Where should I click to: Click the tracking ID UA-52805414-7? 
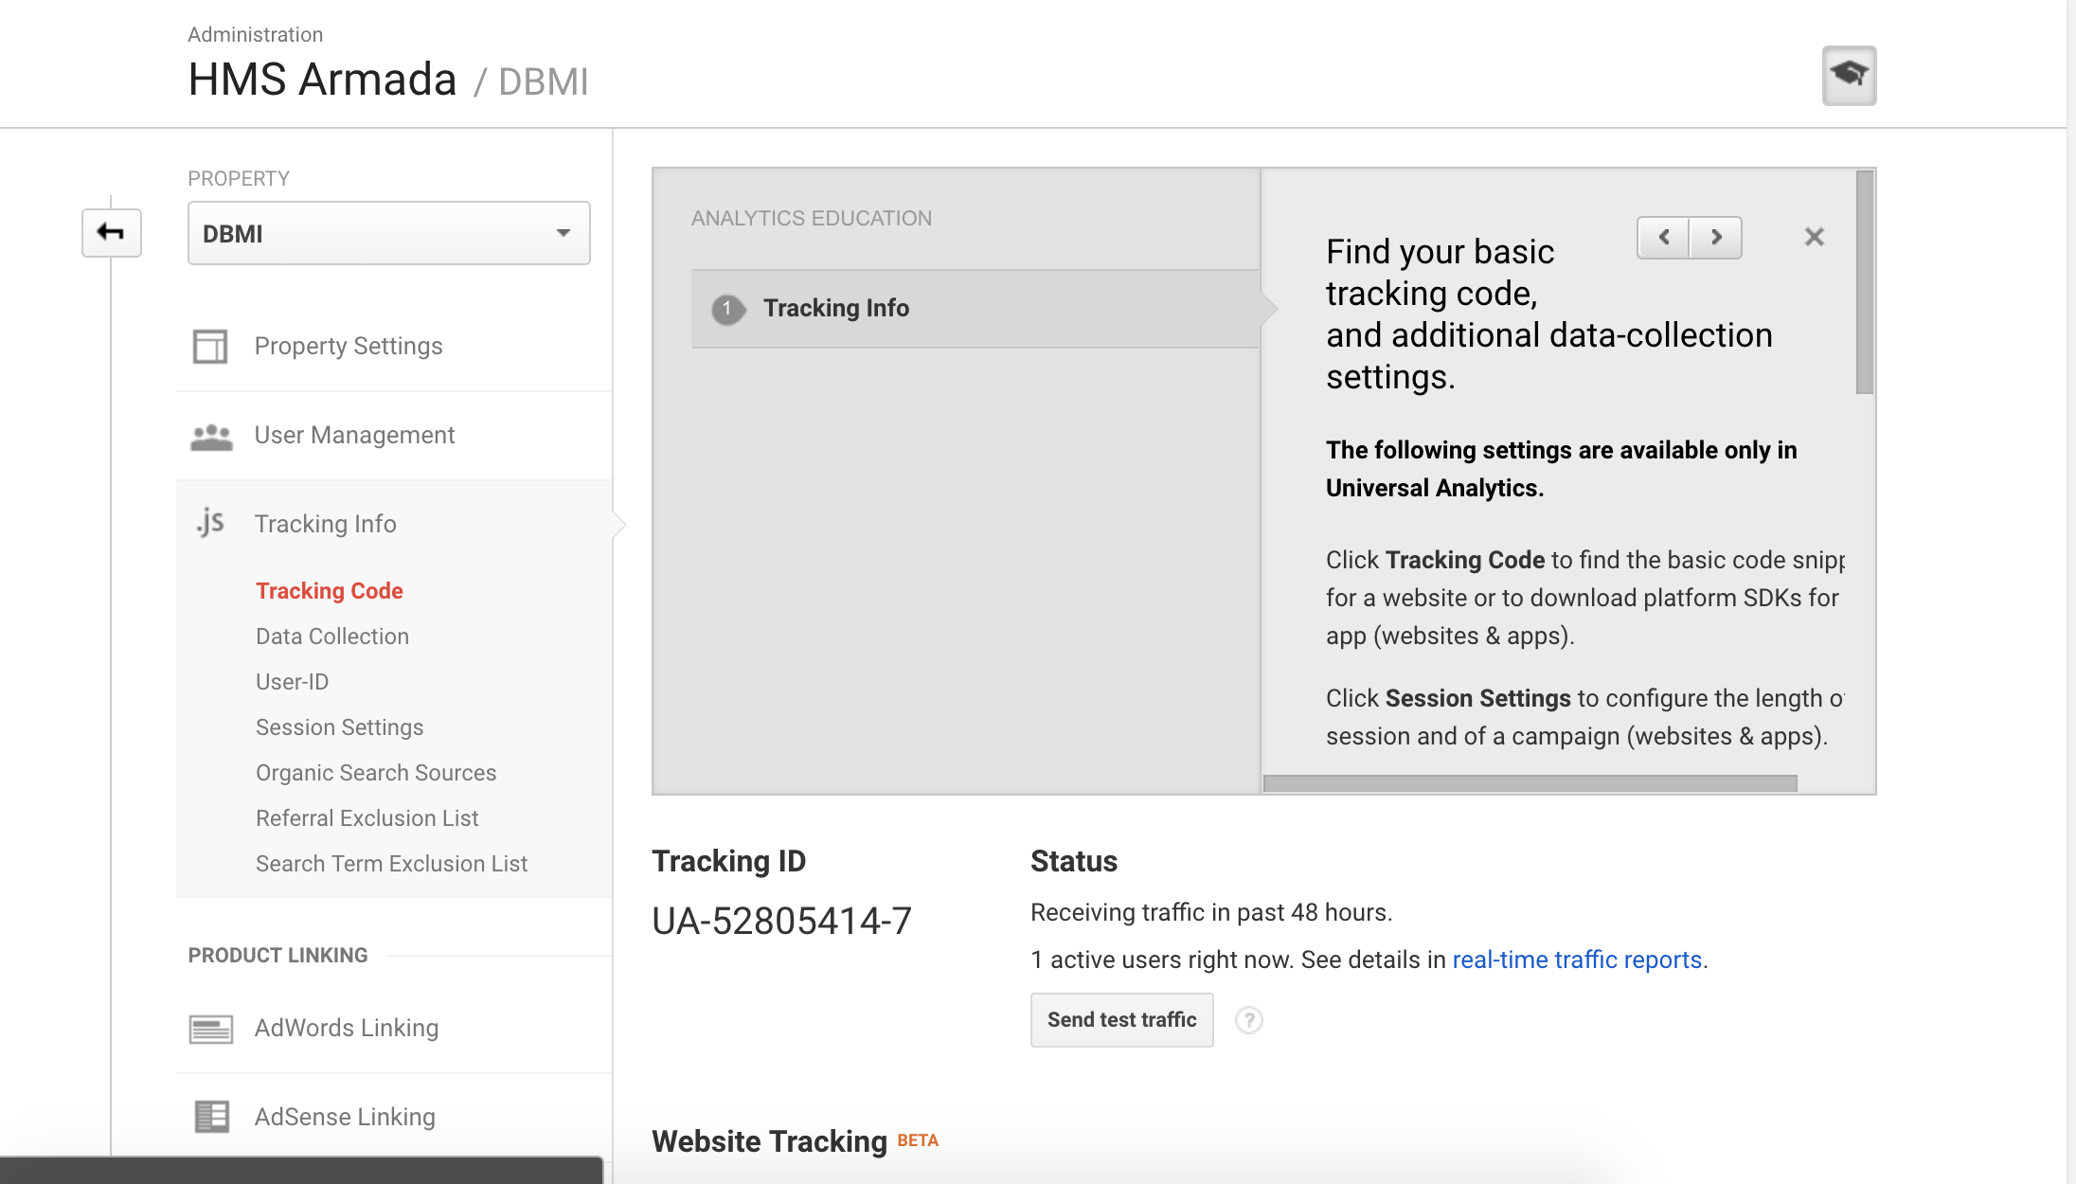782,921
